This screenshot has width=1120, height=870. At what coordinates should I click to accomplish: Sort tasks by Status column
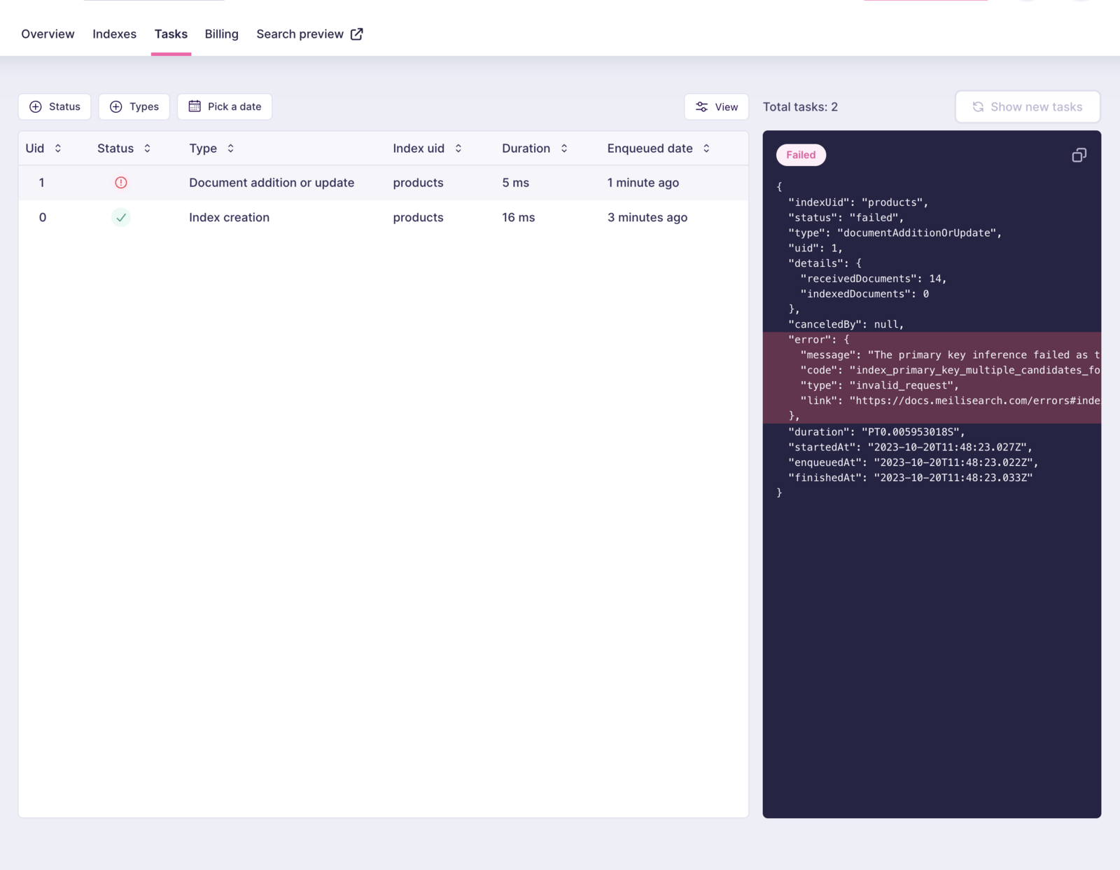(x=147, y=149)
